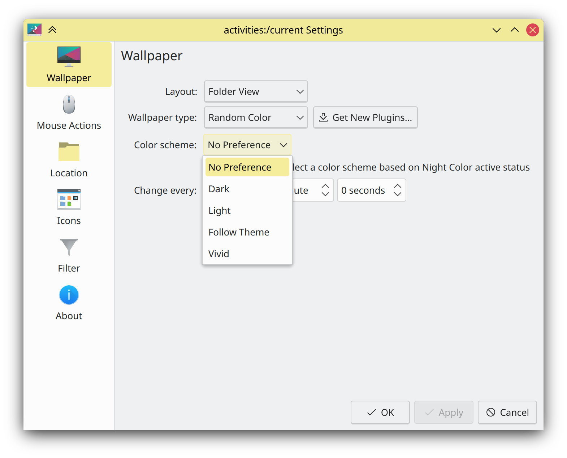Choose Vivid color scheme option

coord(247,254)
